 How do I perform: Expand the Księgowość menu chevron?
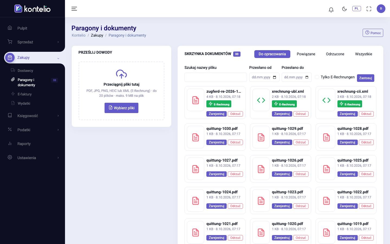coord(58,116)
